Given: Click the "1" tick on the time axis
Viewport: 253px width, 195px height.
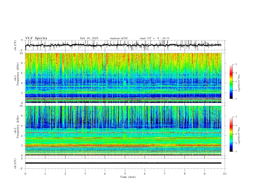Looking at the screenshot, I should click(x=45, y=174).
